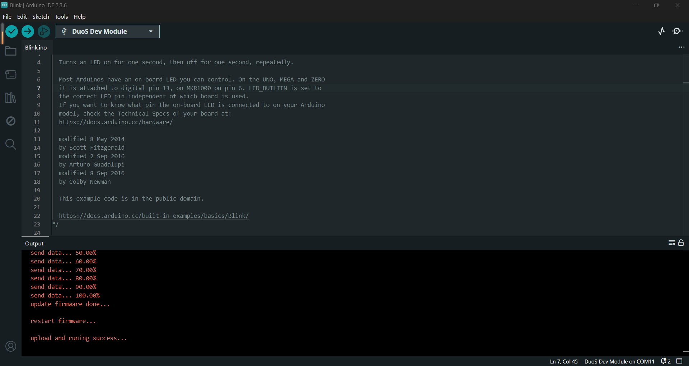Image resolution: width=689 pixels, height=366 pixels.
Task: Click 'update firmware done...' output line
Action: [70, 304]
